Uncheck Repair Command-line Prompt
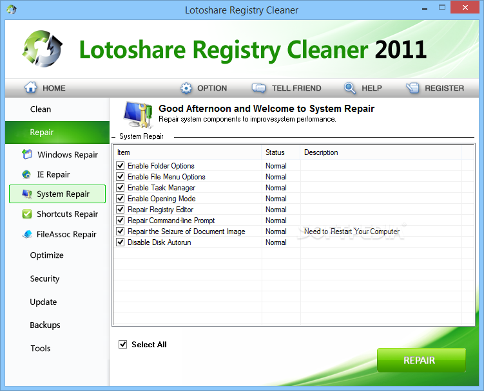 120,221
